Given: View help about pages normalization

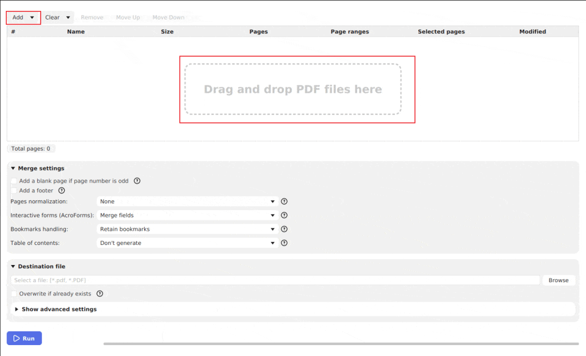Looking at the screenshot, I should 284,201.
